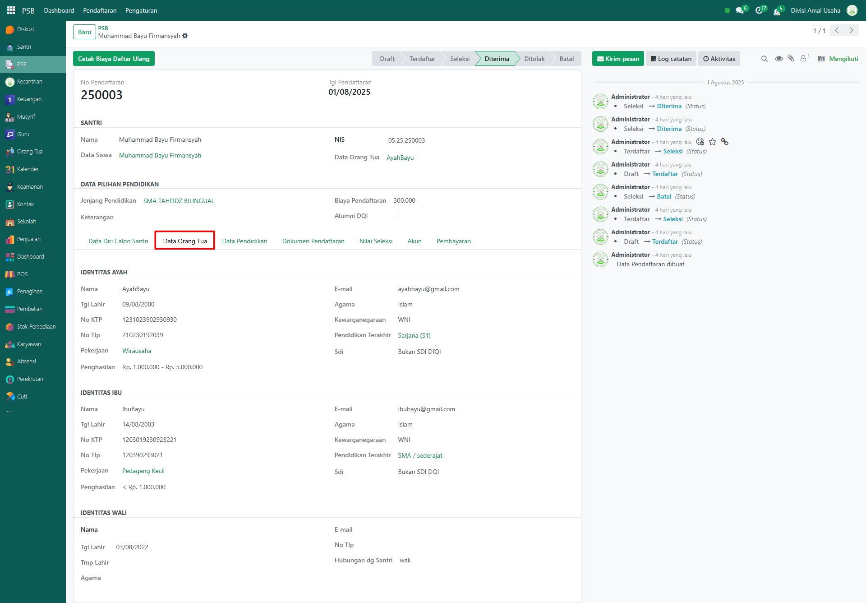Open activities clock icon with 17 badge
Viewport: 866px width, 603px height.
[x=759, y=10]
